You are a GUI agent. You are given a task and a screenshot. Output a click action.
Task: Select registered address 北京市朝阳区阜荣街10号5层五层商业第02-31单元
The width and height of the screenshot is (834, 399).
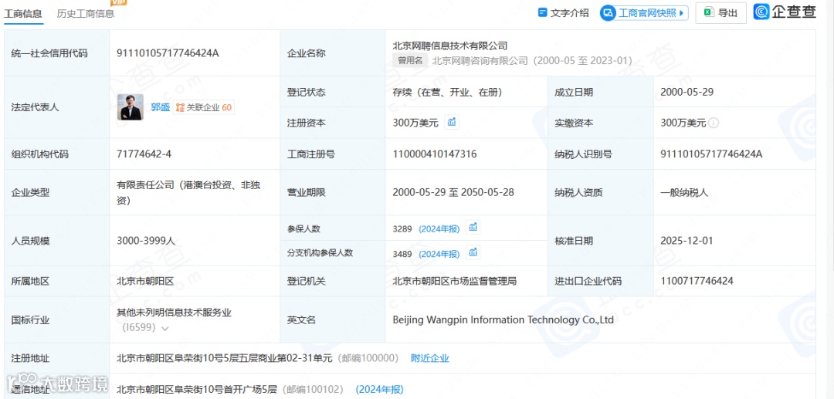(225, 358)
